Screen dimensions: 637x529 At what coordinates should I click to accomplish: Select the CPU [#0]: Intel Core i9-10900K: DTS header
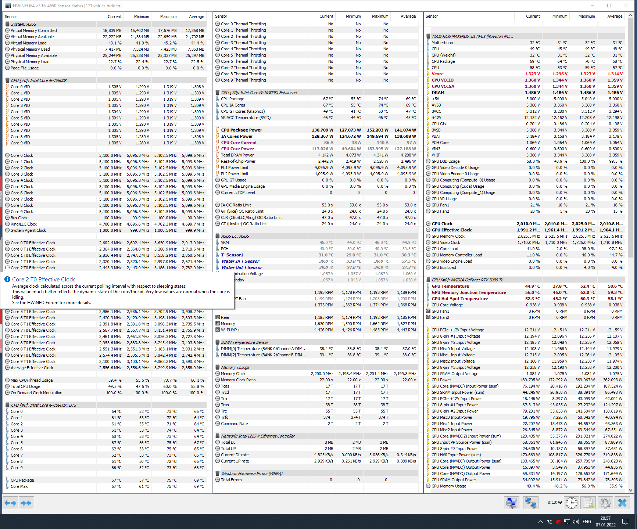pyautogui.click(x=106, y=405)
